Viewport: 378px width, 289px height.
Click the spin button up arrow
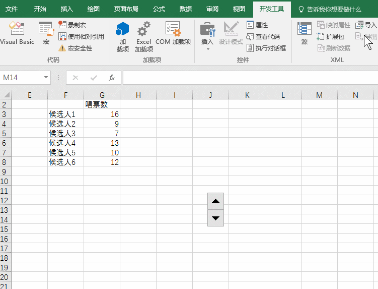tap(215, 201)
